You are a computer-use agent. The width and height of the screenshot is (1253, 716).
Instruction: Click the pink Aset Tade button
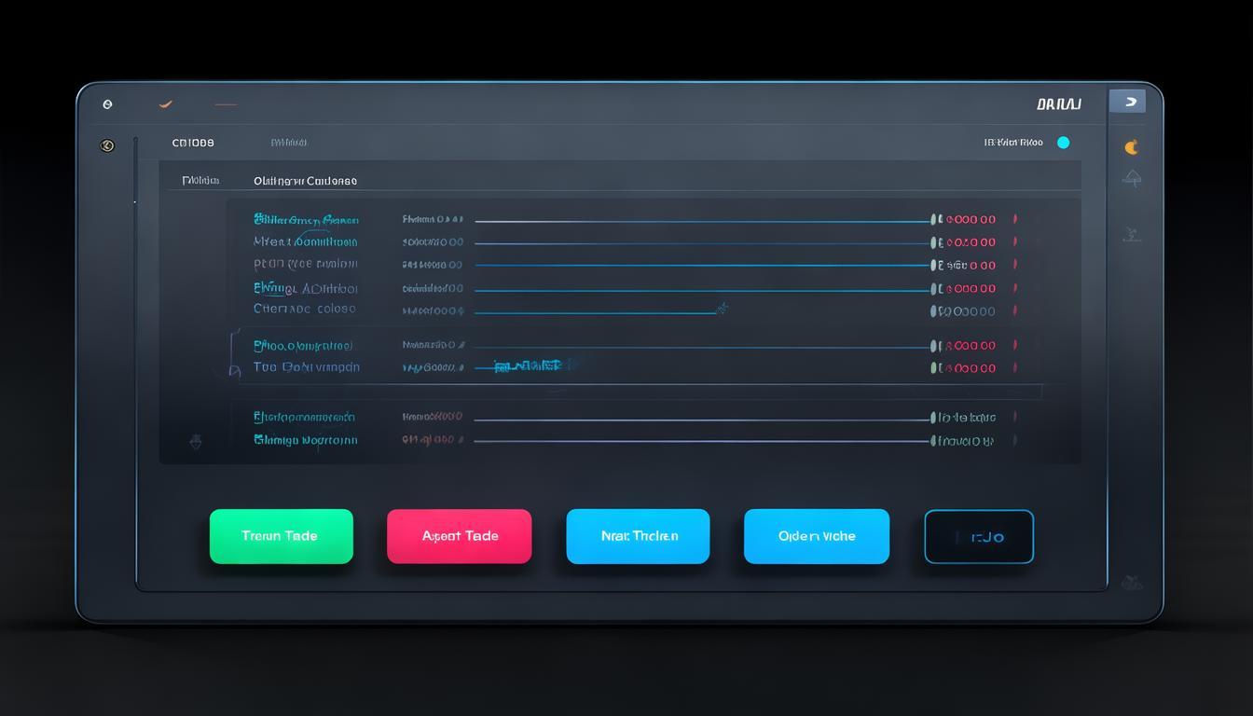[x=459, y=536]
